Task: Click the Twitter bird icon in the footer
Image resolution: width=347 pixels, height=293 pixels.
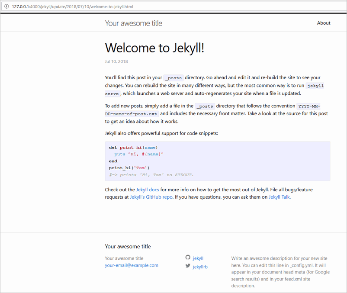Action: click(188, 266)
